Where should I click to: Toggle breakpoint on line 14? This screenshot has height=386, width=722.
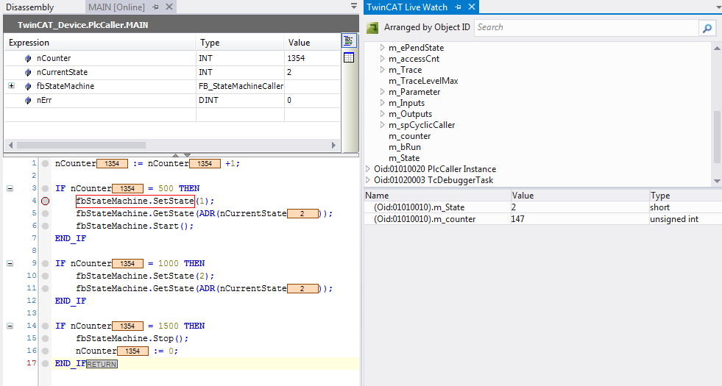(45, 326)
